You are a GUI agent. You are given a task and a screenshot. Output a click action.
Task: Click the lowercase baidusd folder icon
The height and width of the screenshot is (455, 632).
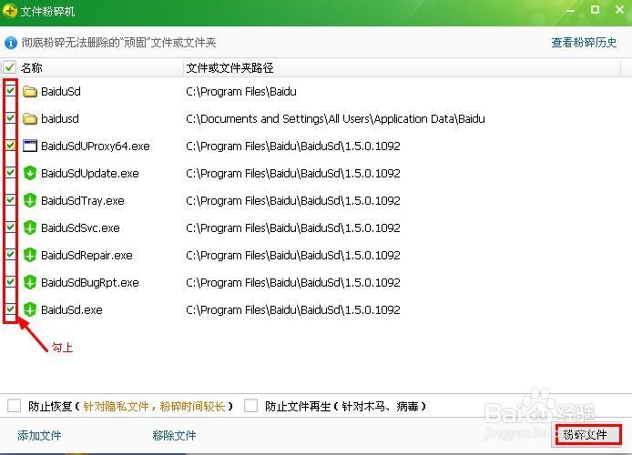(30, 119)
